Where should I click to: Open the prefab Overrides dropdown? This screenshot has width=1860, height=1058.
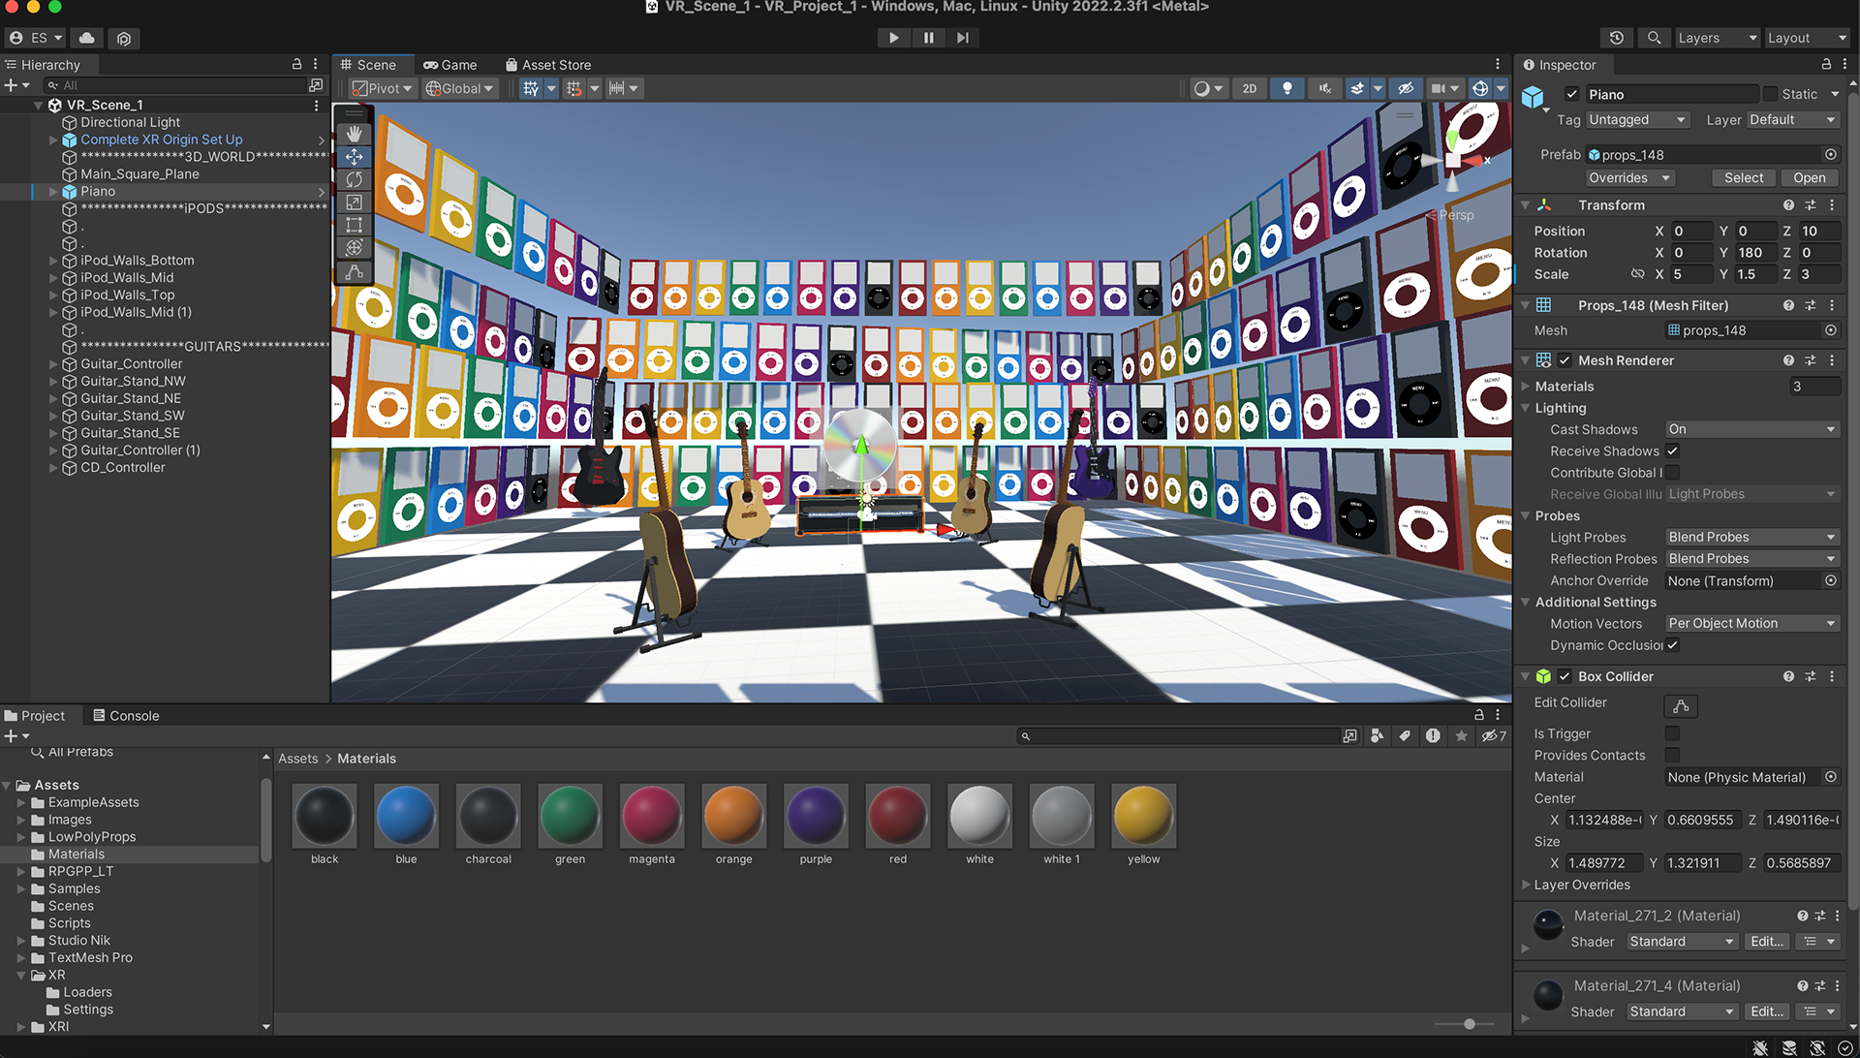pos(1629,178)
